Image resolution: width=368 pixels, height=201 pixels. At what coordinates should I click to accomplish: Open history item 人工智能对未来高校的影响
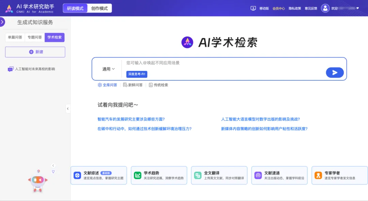coord(35,69)
